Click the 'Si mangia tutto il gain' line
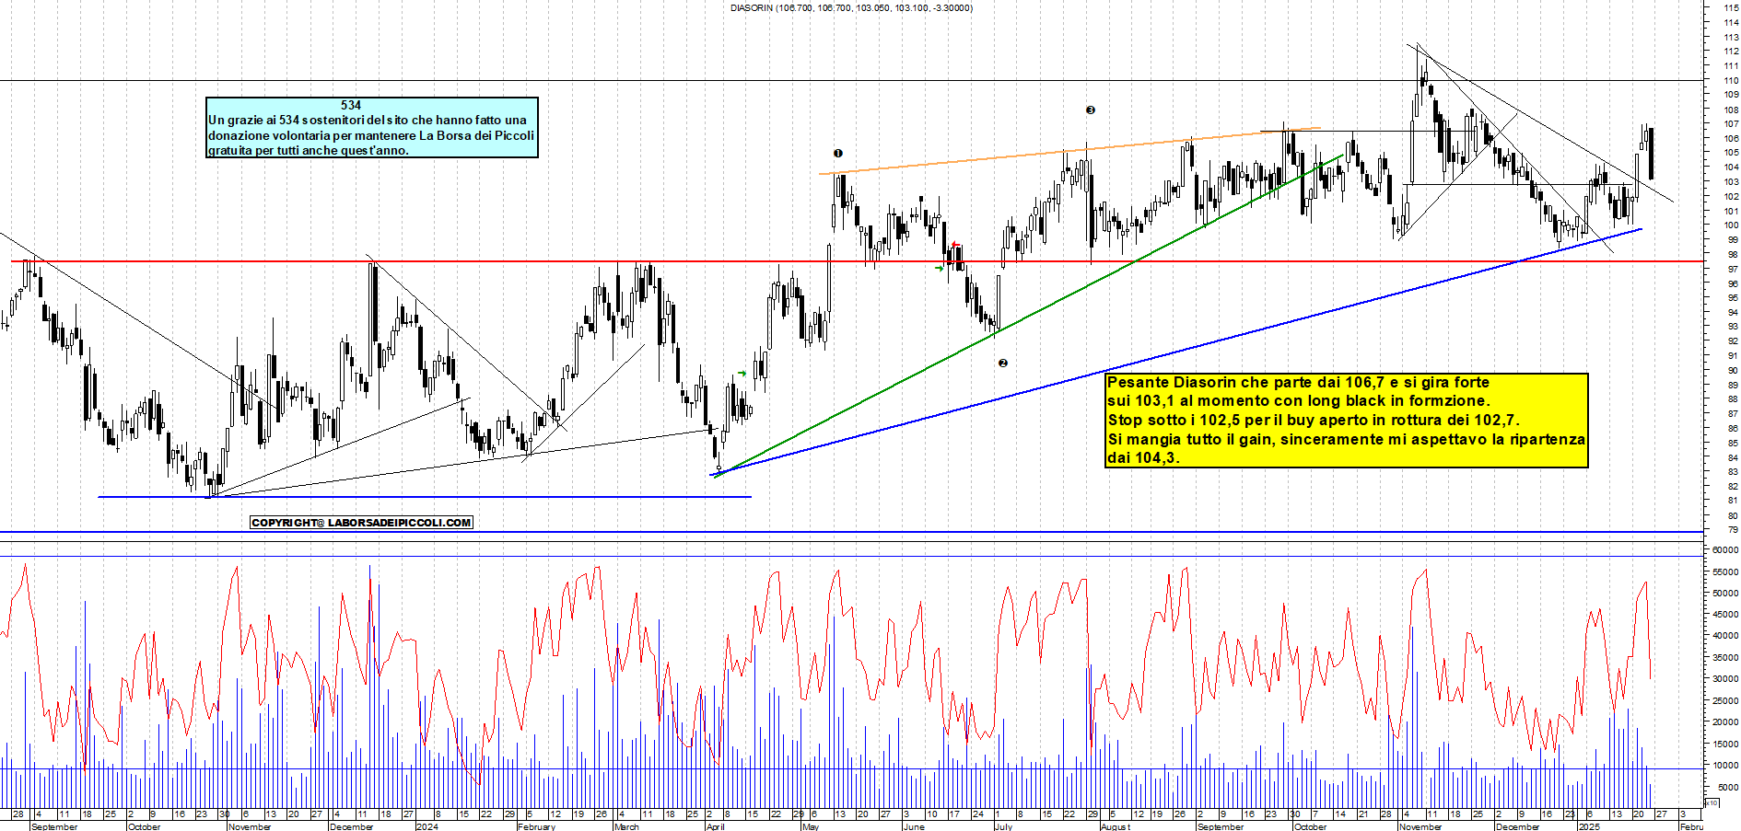The width and height of the screenshot is (1741, 831). [1346, 440]
